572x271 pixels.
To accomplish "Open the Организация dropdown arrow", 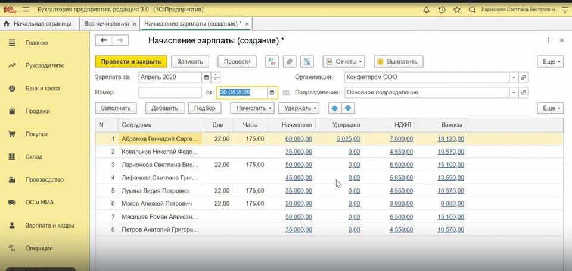I will point(513,77).
